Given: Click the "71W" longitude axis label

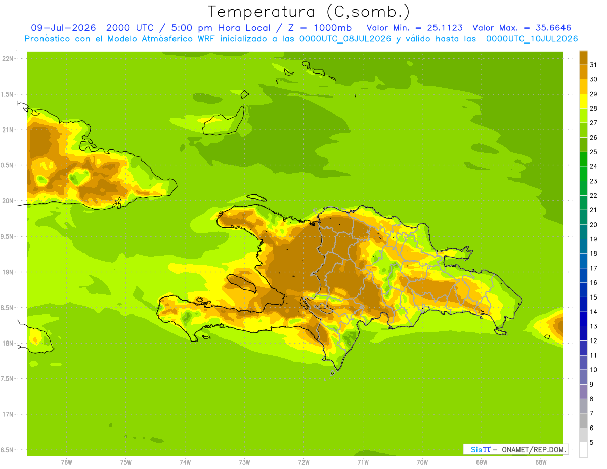Looking at the screenshot, I should [x=363, y=462].
